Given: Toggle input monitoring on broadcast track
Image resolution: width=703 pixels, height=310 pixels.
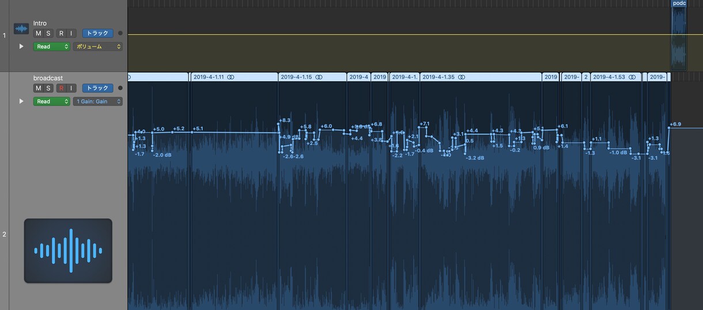Looking at the screenshot, I should pyautogui.click(x=71, y=88).
